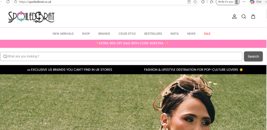Go to the BRANDS section

click(104, 34)
